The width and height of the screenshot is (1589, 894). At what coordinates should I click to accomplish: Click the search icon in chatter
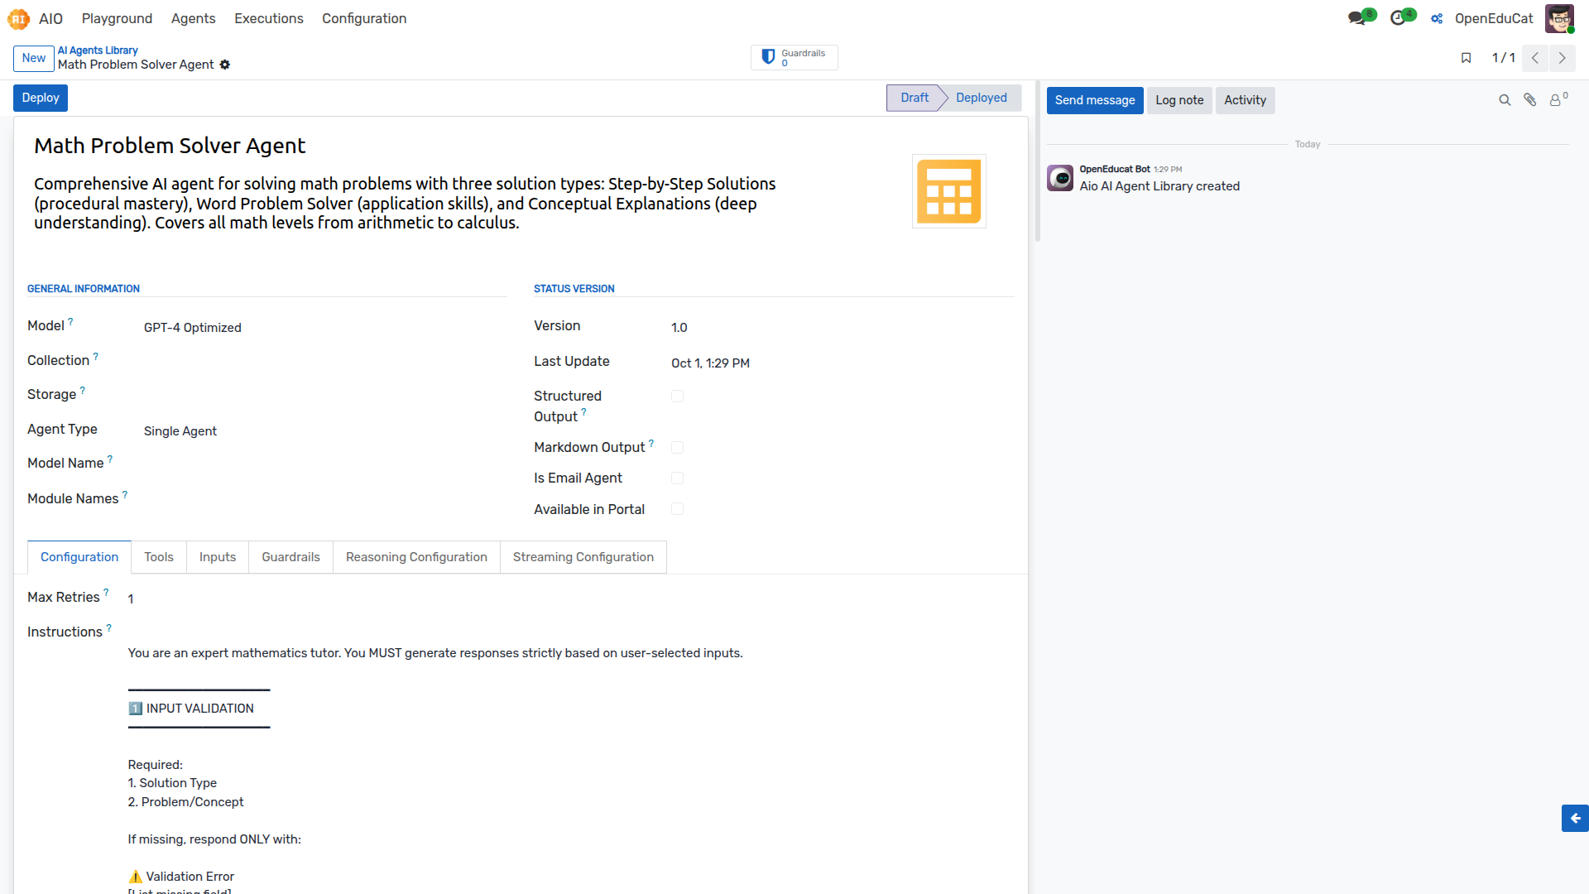coord(1505,100)
